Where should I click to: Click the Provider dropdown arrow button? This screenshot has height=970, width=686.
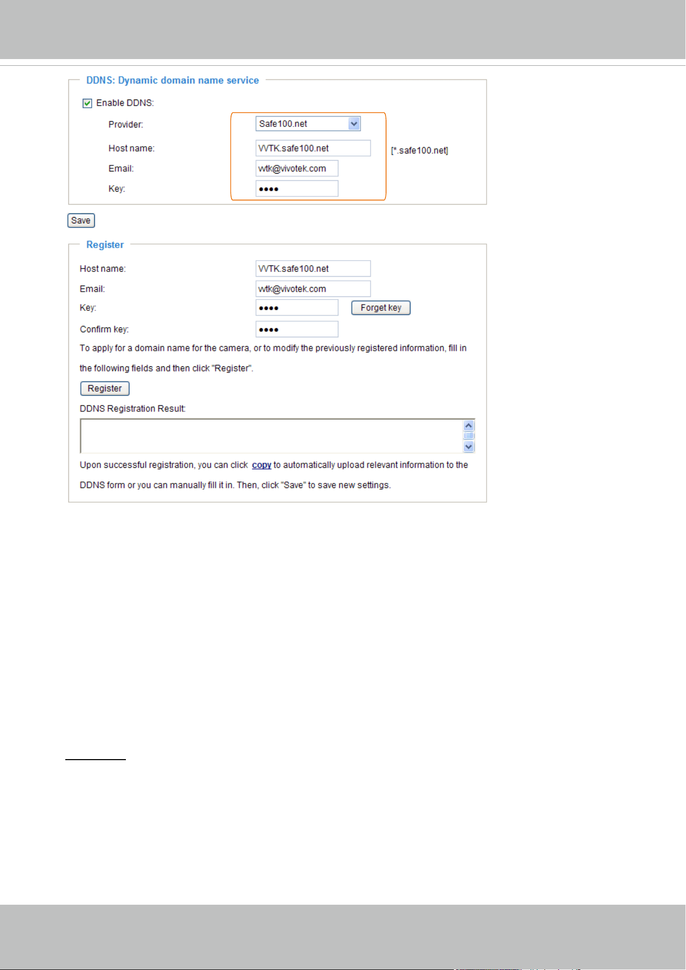(354, 124)
